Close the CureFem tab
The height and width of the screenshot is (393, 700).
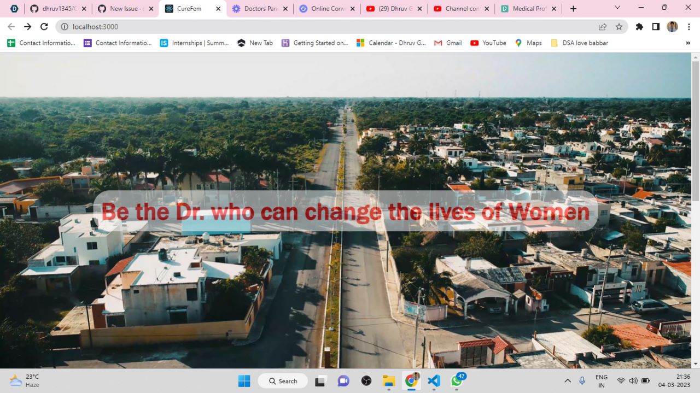(218, 9)
